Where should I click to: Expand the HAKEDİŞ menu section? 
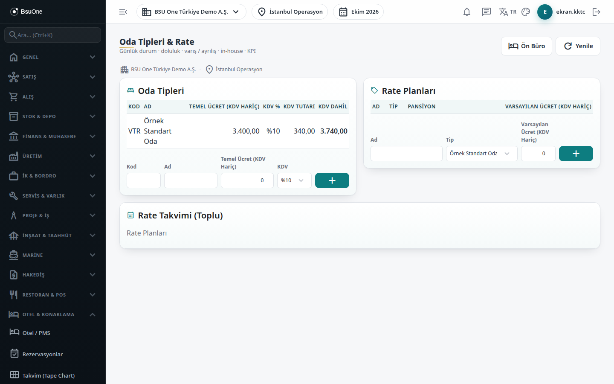53,275
